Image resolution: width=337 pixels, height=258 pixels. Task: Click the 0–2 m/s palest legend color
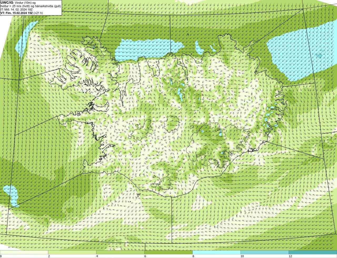[24, 252]
